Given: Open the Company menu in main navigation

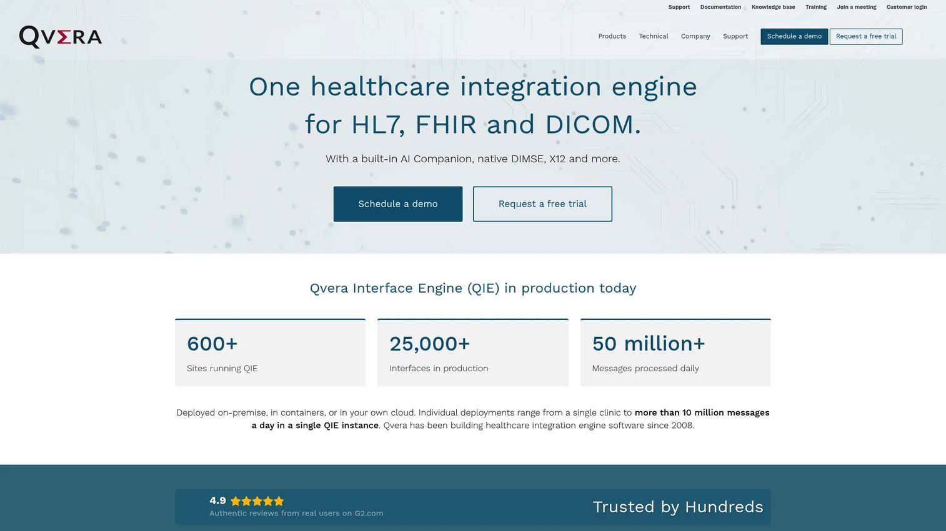Looking at the screenshot, I should (x=695, y=36).
